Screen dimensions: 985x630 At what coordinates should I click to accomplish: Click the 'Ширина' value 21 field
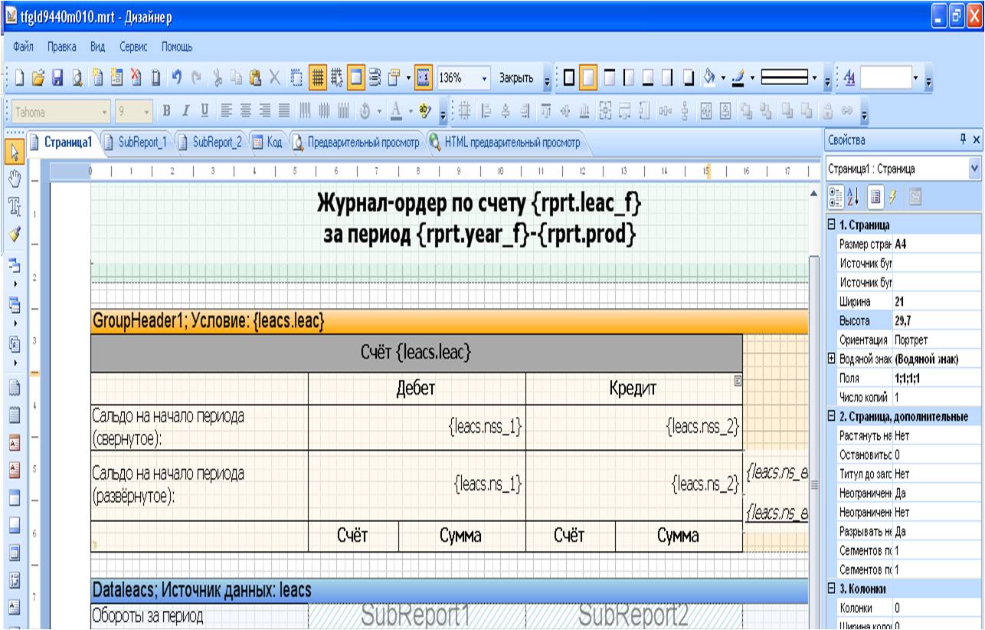tap(938, 302)
